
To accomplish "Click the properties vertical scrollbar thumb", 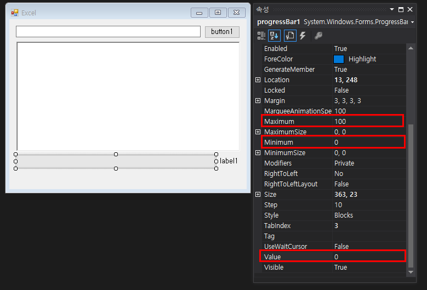I will pyautogui.click(x=411, y=196).
